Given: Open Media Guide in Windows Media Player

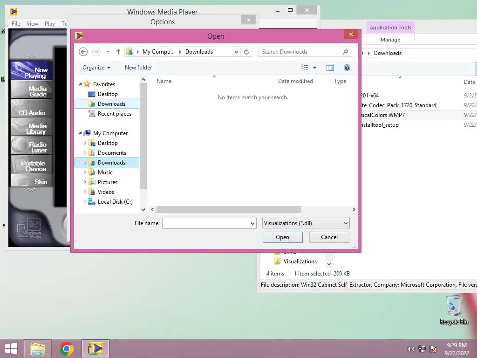Looking at the screenshot, I should point(31,90).
